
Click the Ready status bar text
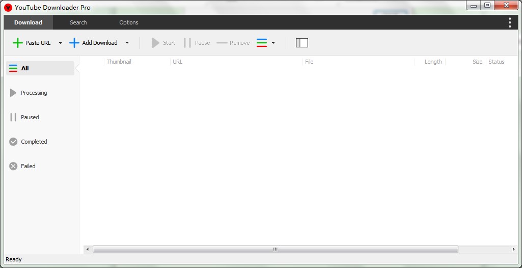tap(14, 259)
